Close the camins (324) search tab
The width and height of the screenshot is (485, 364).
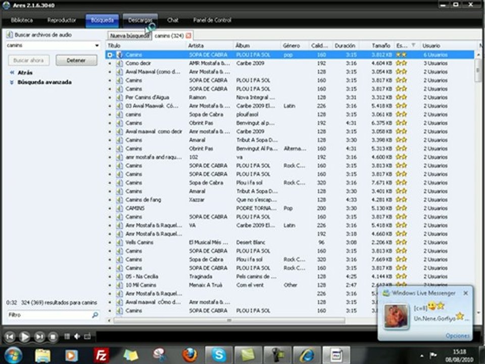point(188,35)
